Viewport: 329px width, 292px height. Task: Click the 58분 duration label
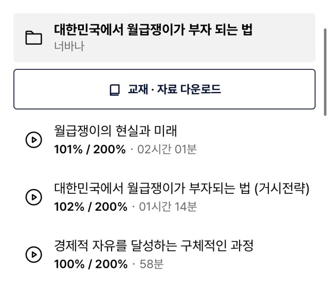(x=152, y=264)
